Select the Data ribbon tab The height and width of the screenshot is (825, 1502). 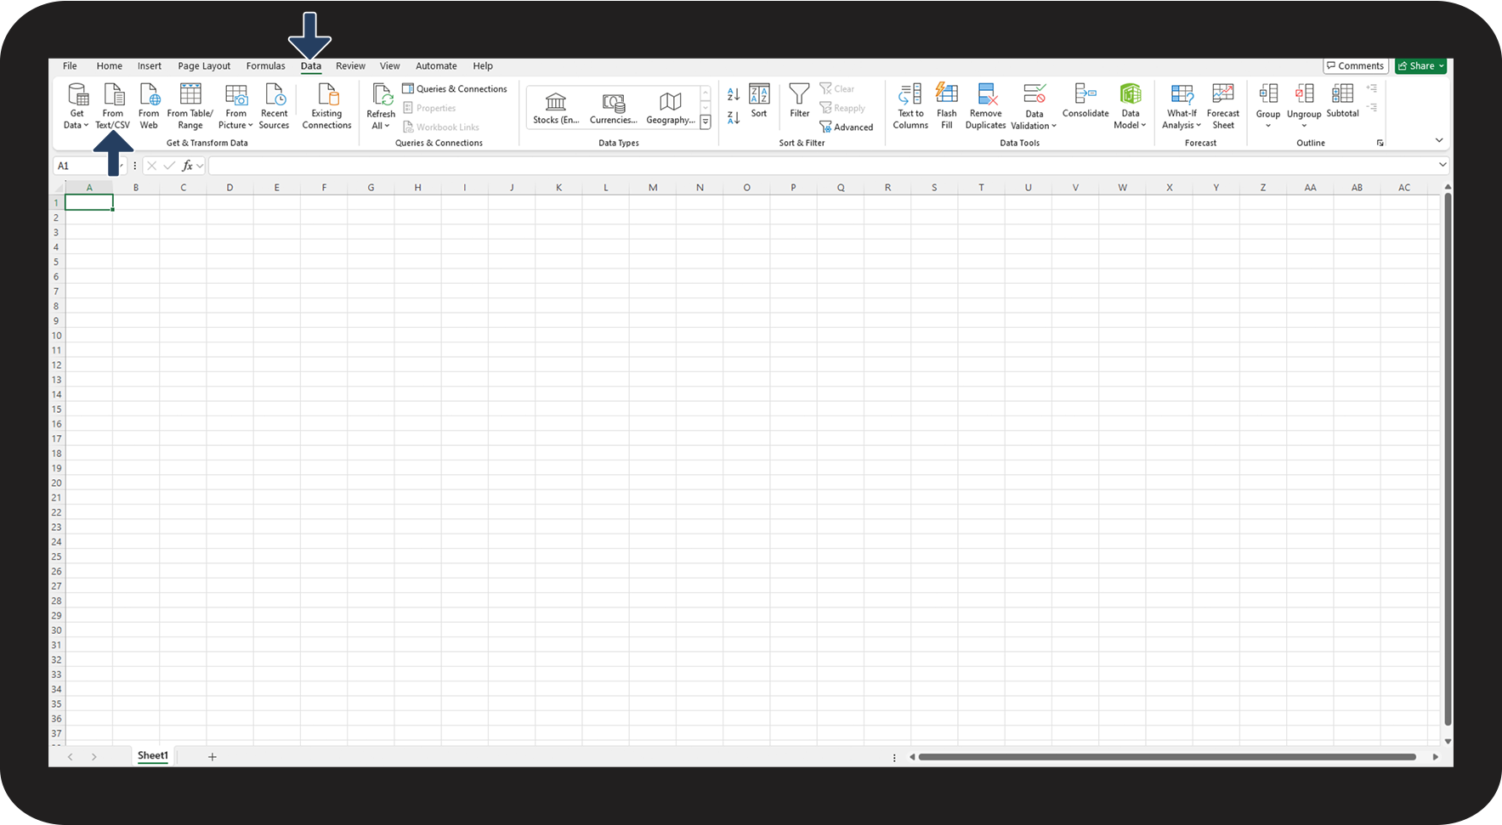coord(311,66)
